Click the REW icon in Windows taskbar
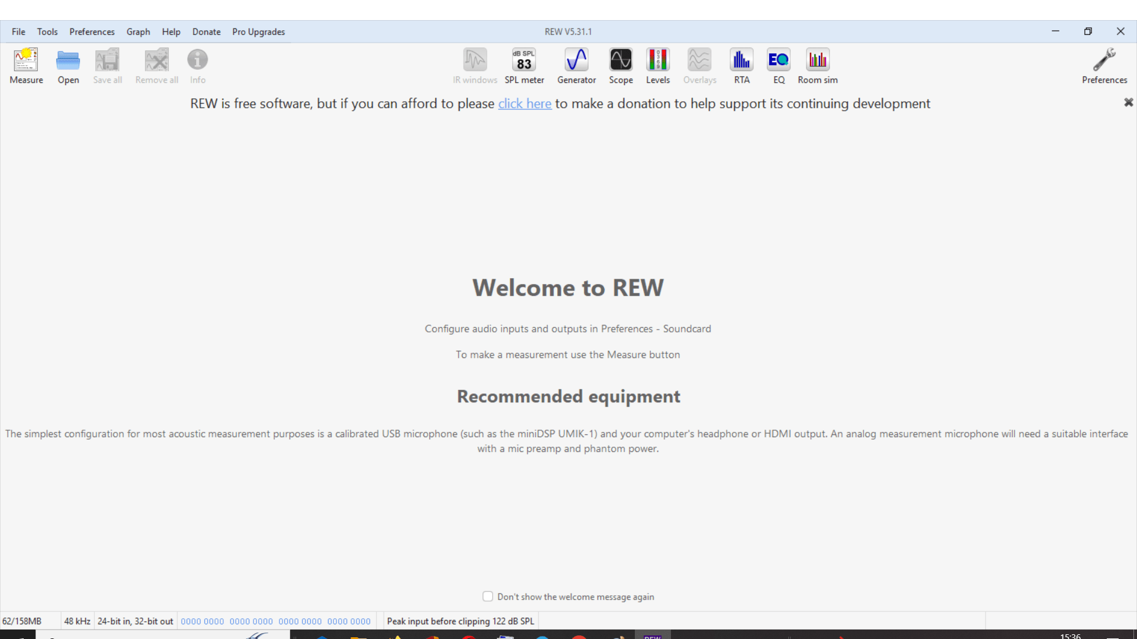 coord(653,635)
